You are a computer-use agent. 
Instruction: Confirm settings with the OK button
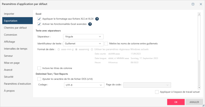(x=176, y=102)
